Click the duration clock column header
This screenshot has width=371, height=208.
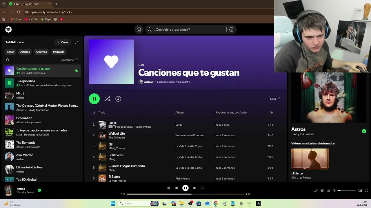271,112
